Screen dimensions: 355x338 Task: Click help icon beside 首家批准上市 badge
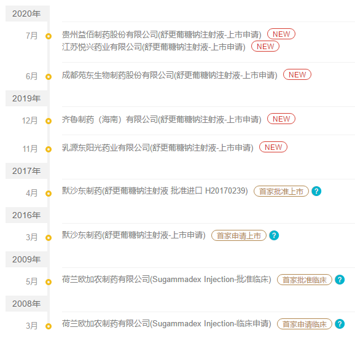coord(316,191)
